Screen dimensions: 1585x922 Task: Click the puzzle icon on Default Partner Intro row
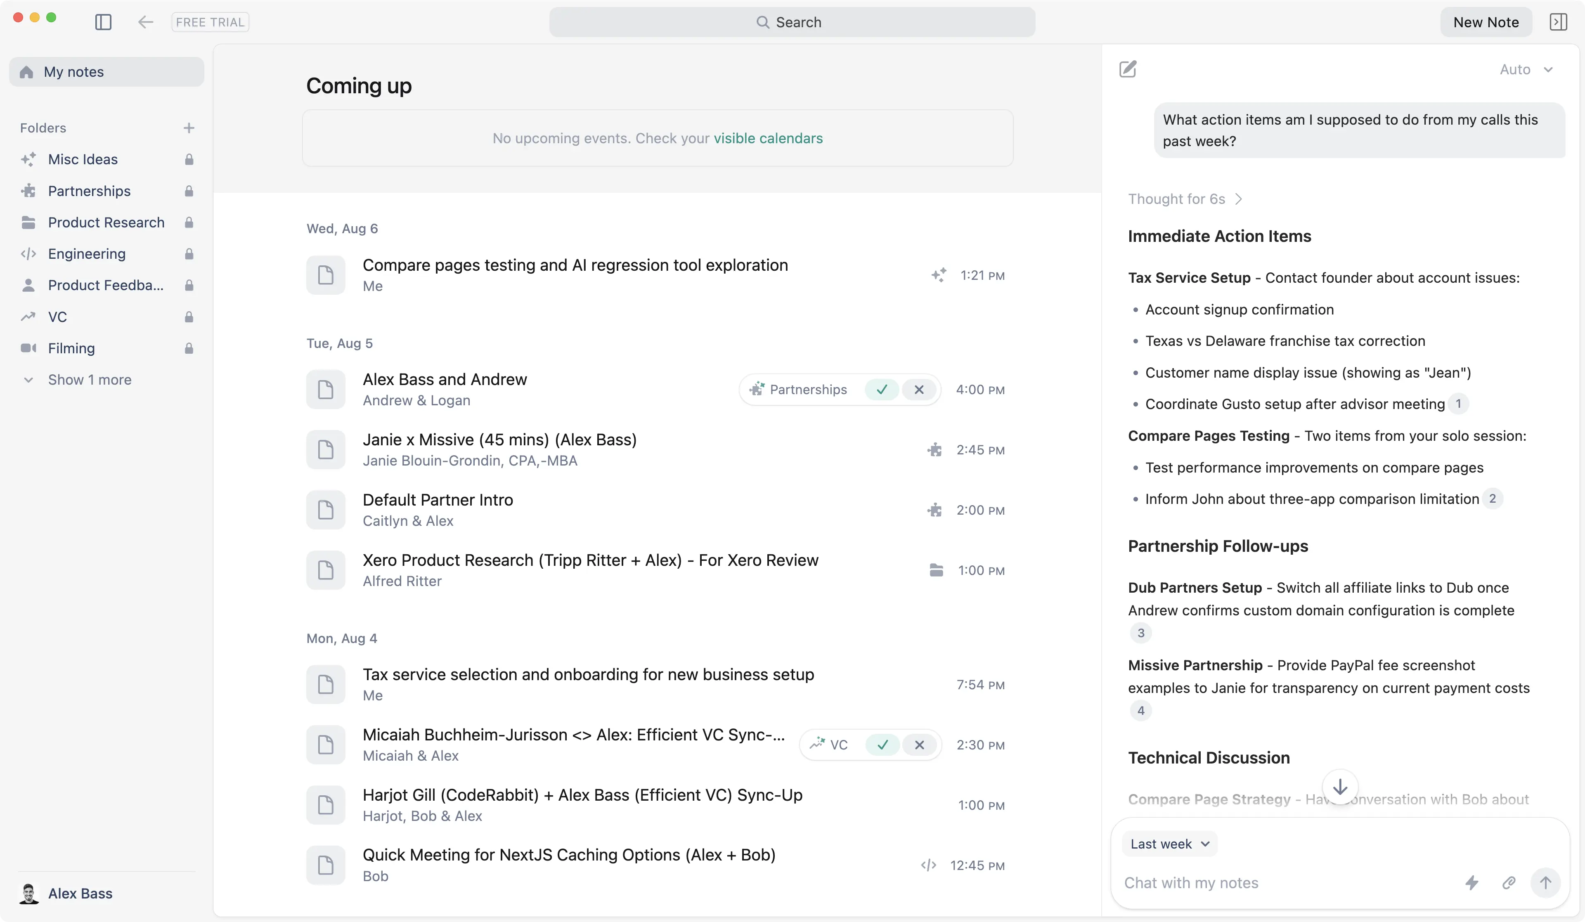pos(934,510)
